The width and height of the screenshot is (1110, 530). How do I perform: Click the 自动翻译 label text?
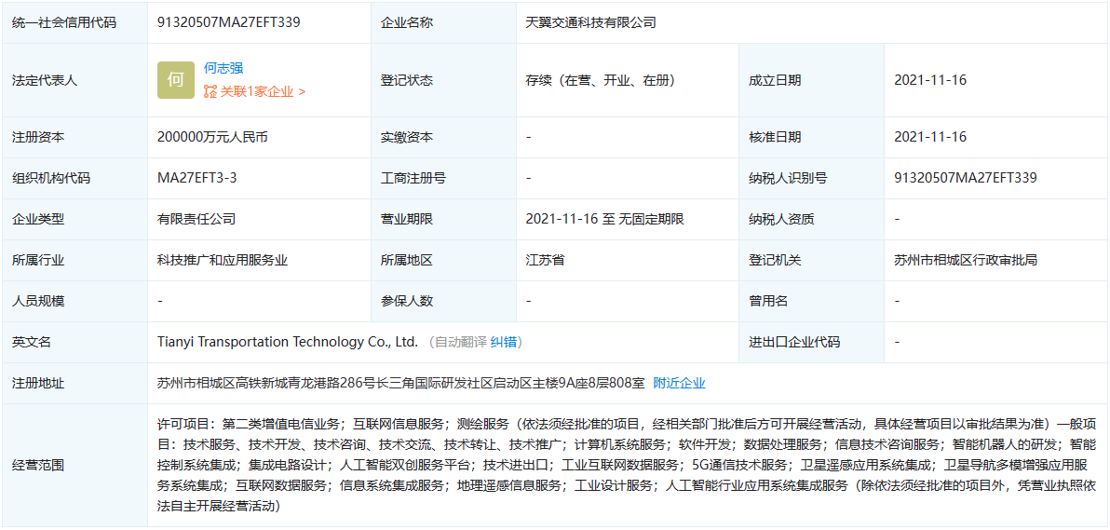[x=460, y=342]
